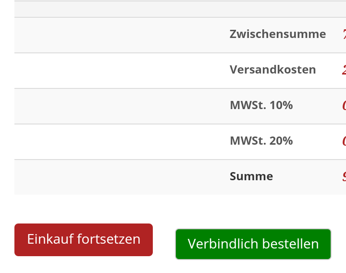Click the red MWSt. 20% amount
The image size is (346, 273).
click(344, 141)
